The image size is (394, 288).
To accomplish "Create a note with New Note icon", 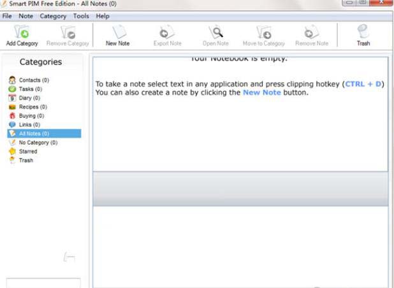I will 119,32.
